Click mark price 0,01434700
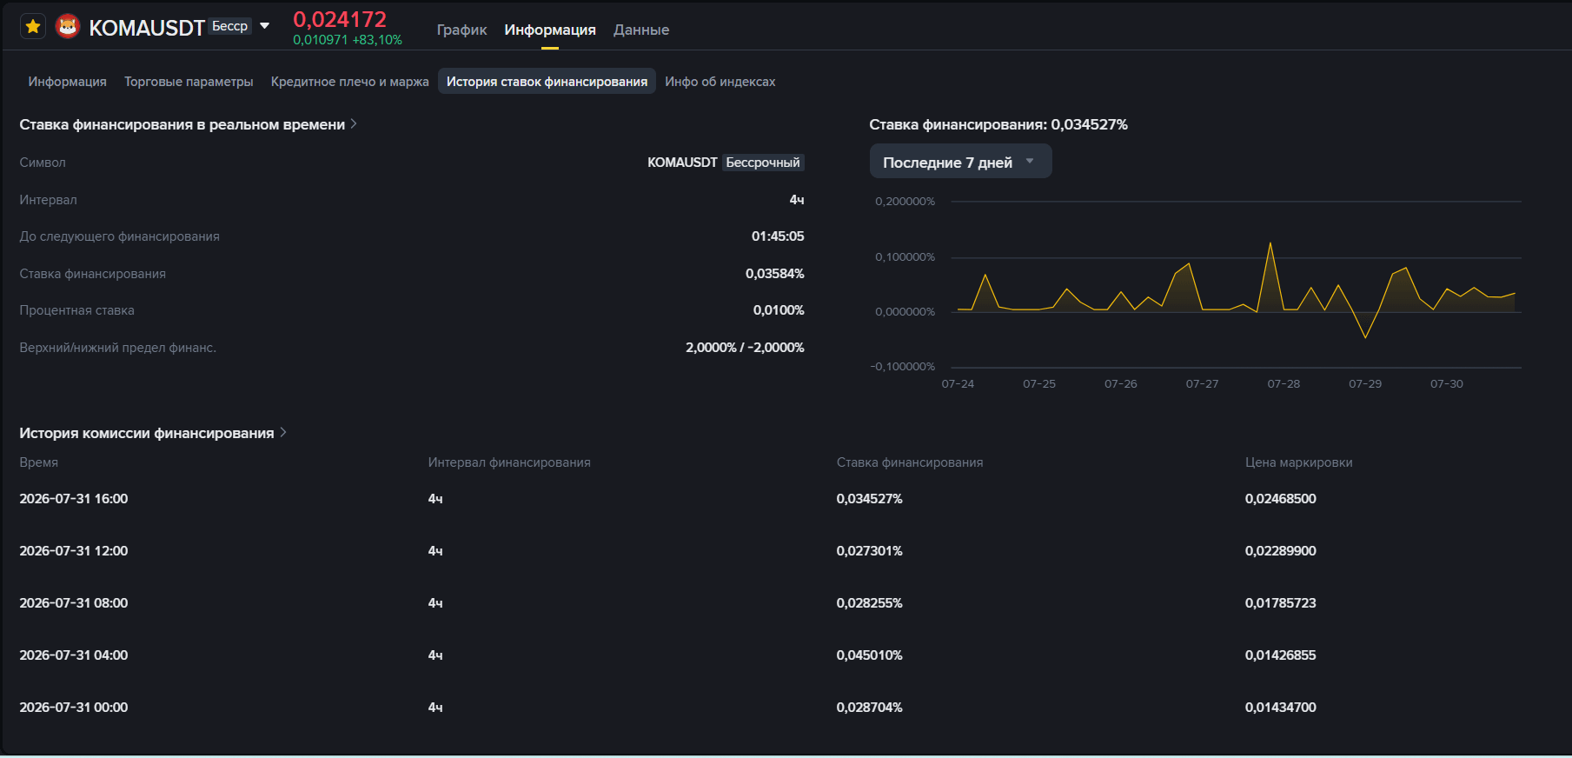 pos(1280,708)
